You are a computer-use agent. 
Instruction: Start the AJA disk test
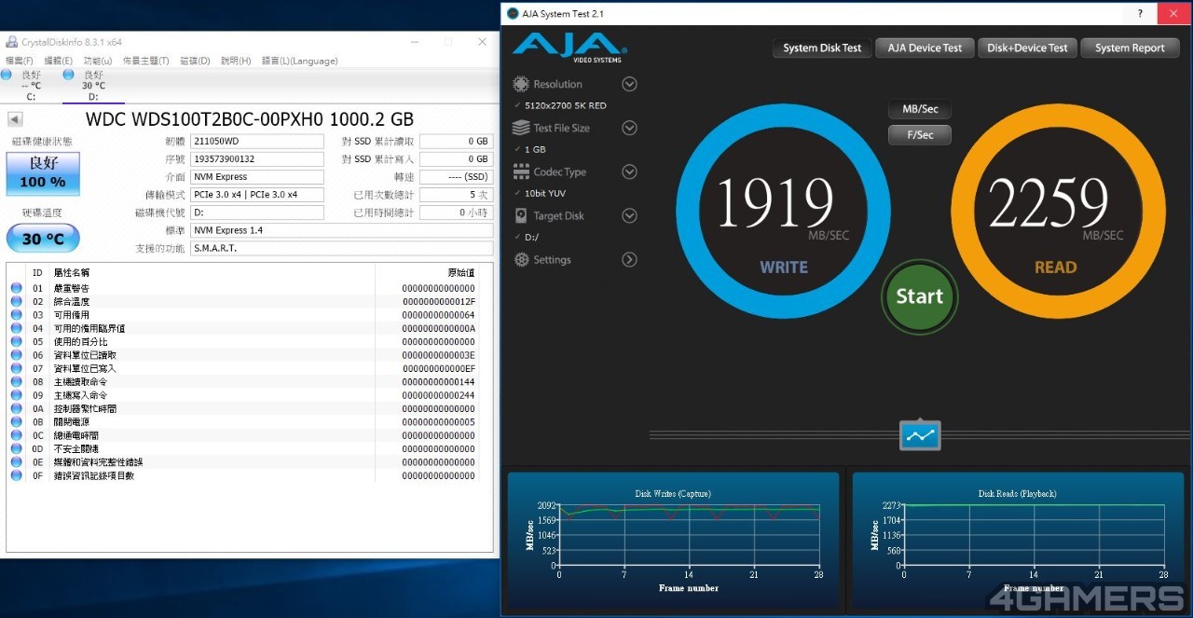pos(920,296)
